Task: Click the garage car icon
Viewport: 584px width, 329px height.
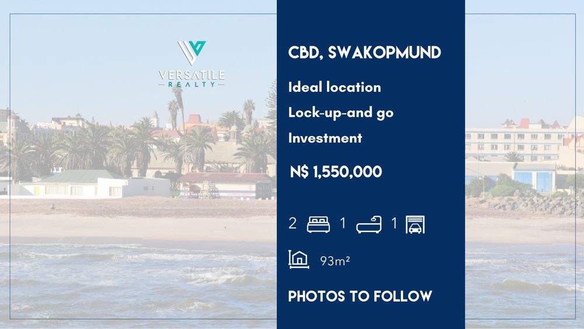Action: click(415, 224)
